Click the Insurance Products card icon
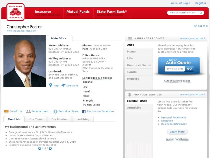The image size is (210, 158). coord(130,38)
